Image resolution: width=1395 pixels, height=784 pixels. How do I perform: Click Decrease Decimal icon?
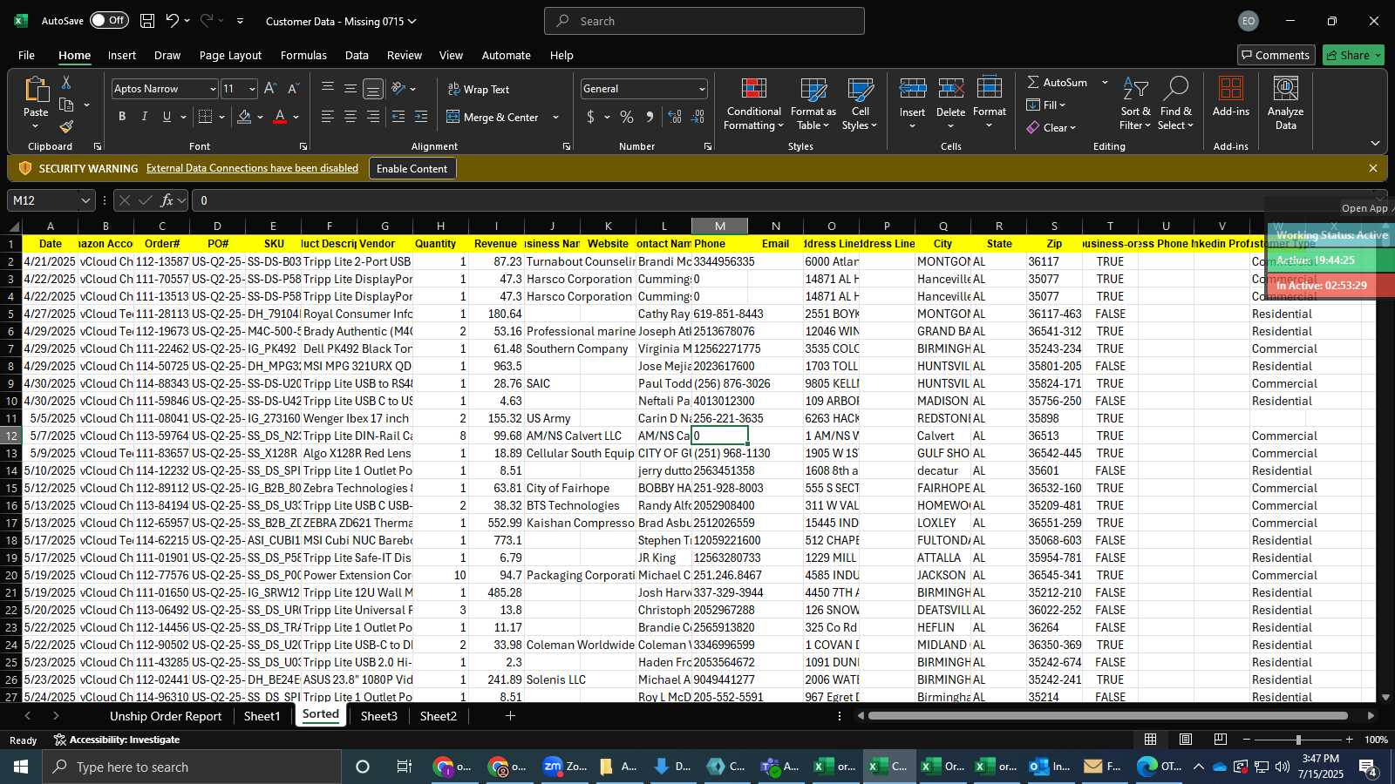[697, 117]
